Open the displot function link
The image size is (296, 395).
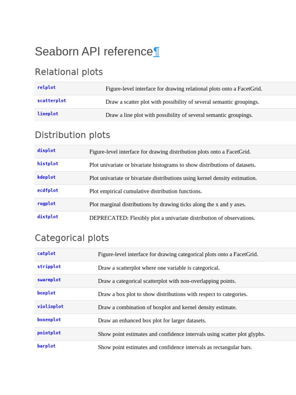pyautogui.click(x=46, y=150)
